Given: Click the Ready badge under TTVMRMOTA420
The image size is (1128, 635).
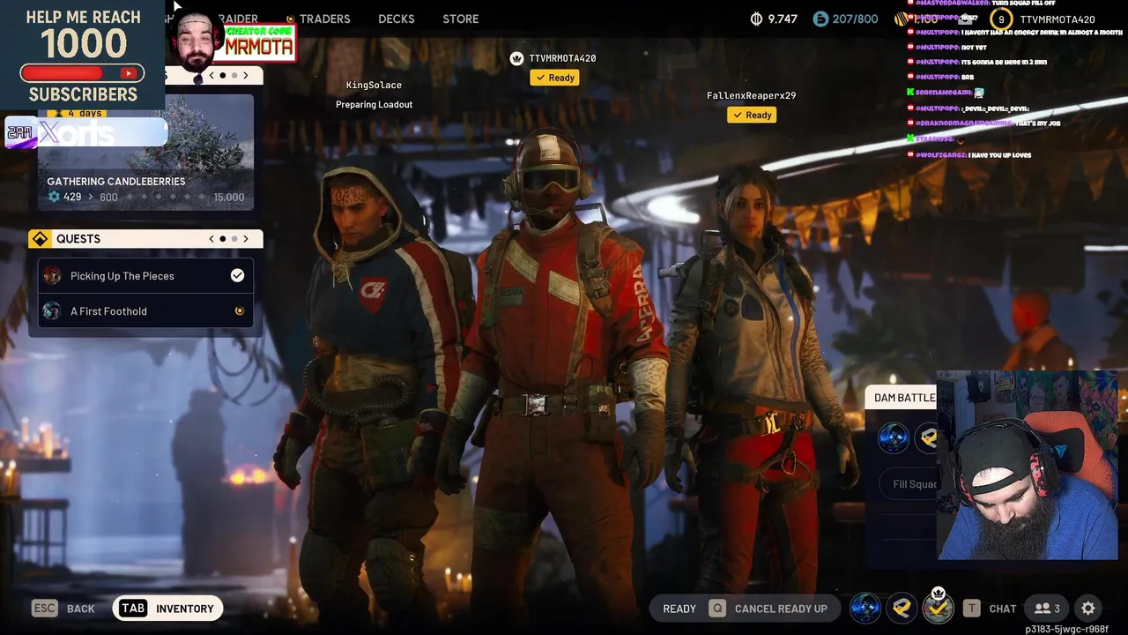Looking at the screenshot, I should click(x=554, y=78).
